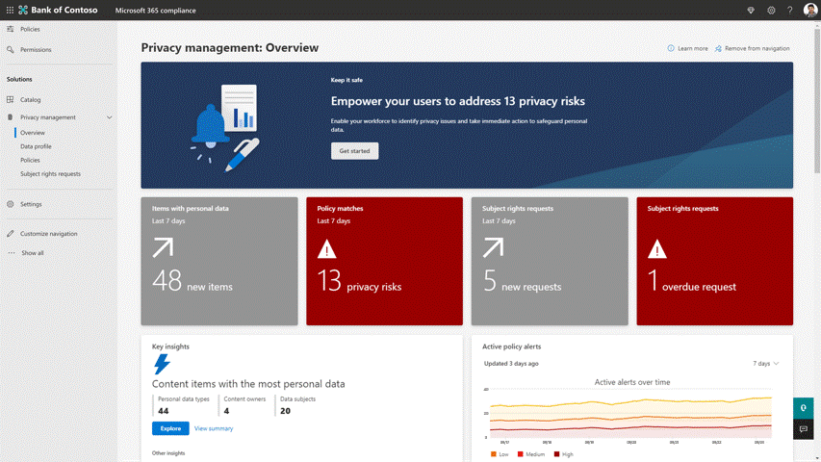Image resolution: width=821 pixels, height=462 pixels.
Task: Open the 13 privacy risks tile
Action: (384, 262)
